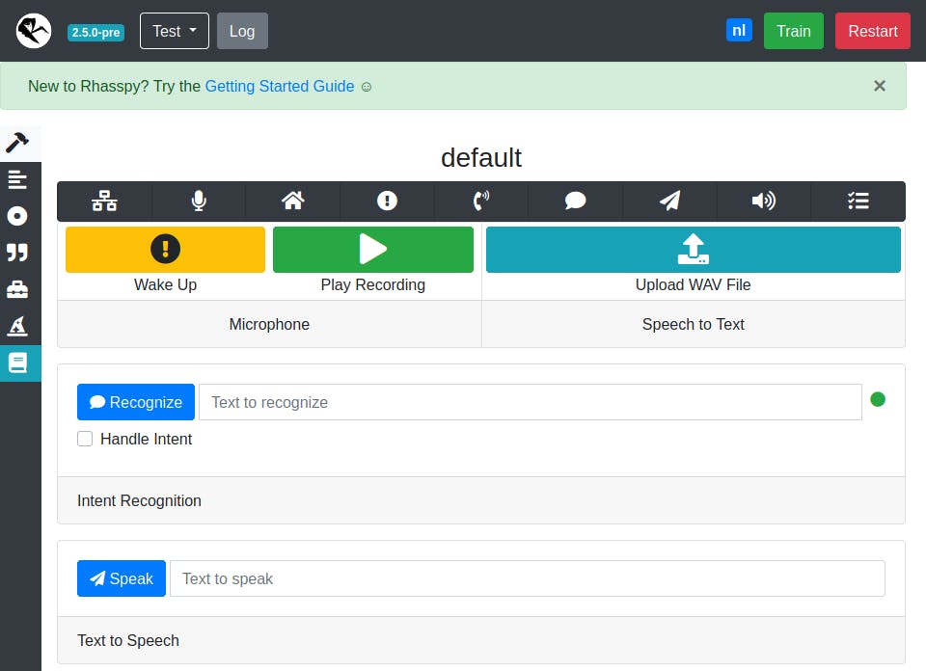
Task: Open the sentences icon in sidebar
Action: [17, 179]
